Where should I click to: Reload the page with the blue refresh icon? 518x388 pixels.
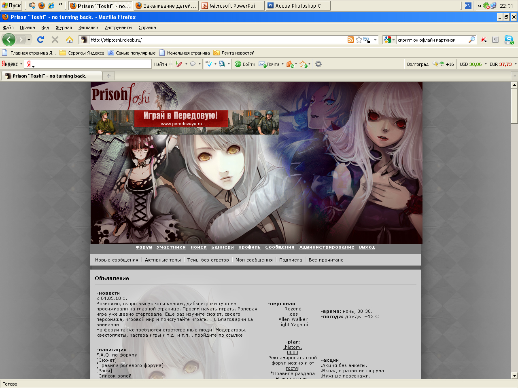40,40
